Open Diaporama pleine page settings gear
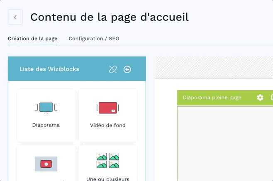 [260, 98]
